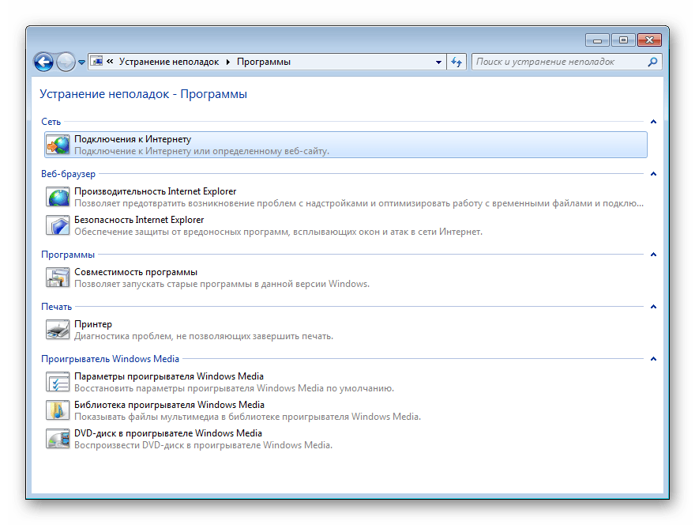
Task: Click the refresh button beside address bar
Action: [x=456, y=62]
